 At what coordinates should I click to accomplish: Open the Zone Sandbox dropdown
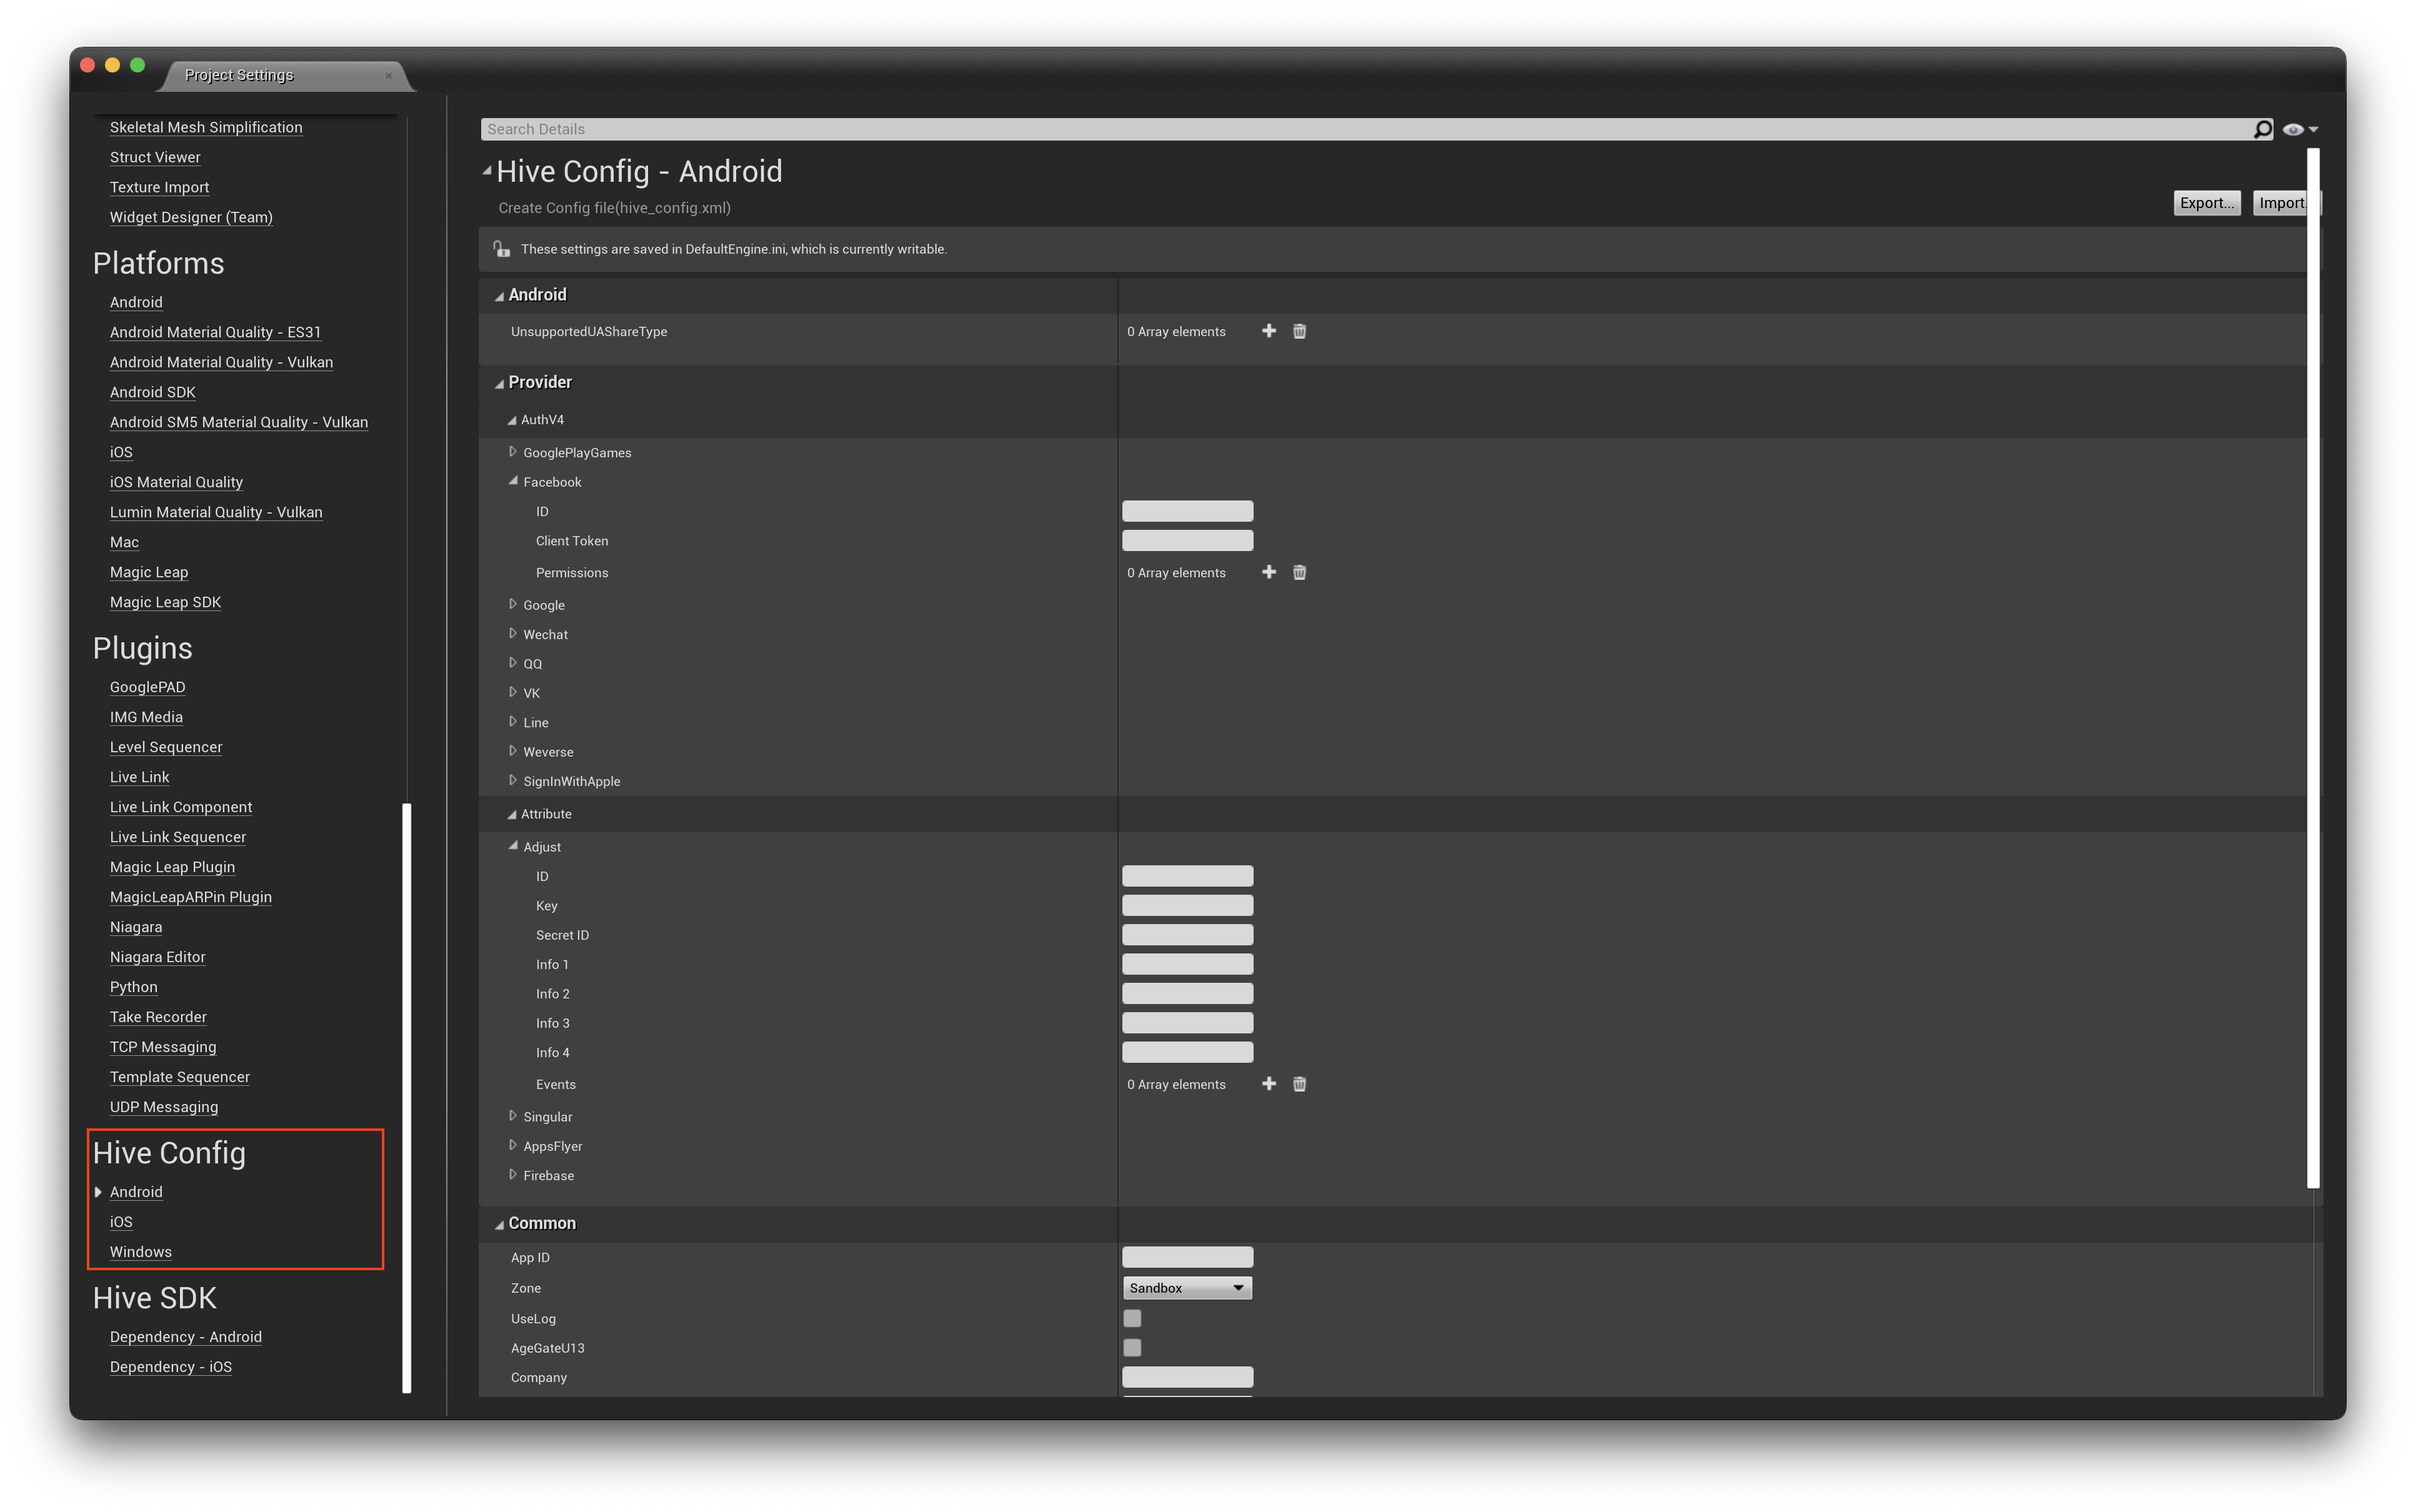tap(1187, 1288)
